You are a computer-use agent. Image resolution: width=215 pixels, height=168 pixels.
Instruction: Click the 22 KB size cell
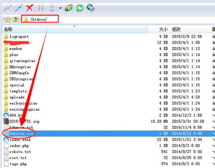(x=163, y=140)
